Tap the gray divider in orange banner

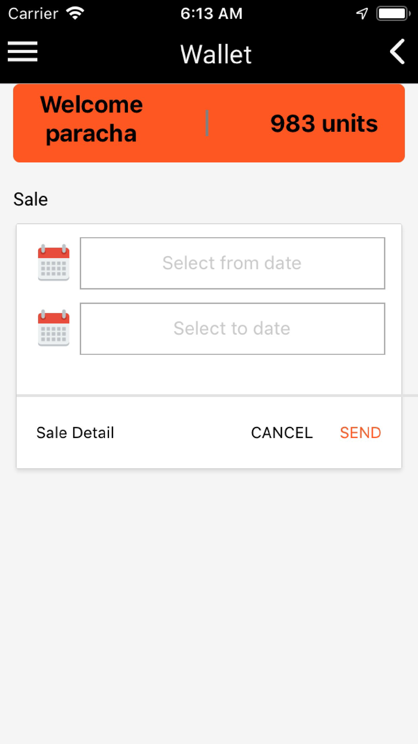tap(207, 123)
